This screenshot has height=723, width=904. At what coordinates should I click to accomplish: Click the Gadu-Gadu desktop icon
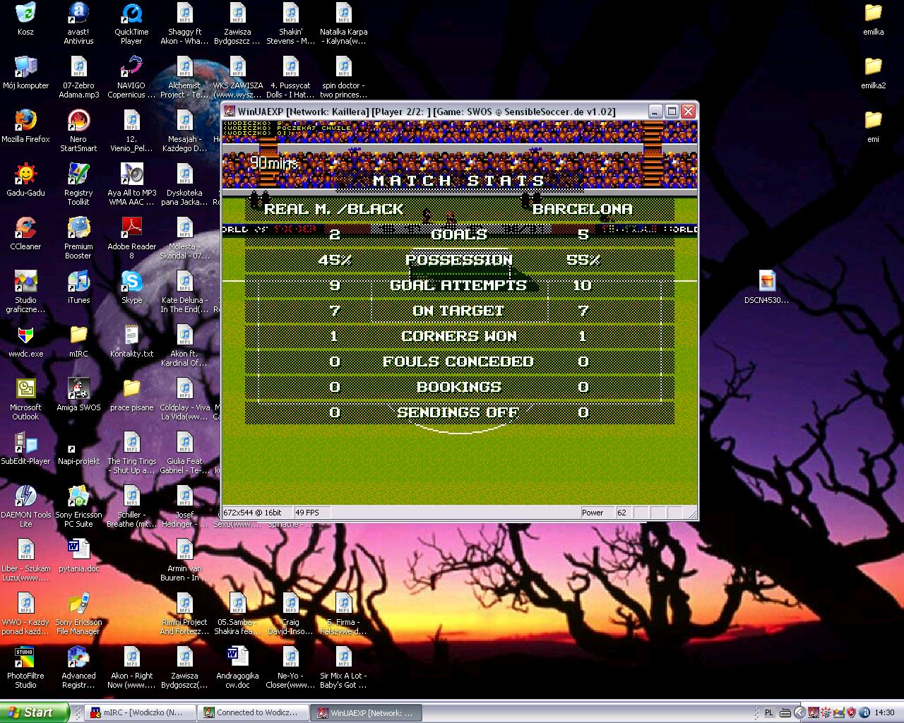click(25, 174)
